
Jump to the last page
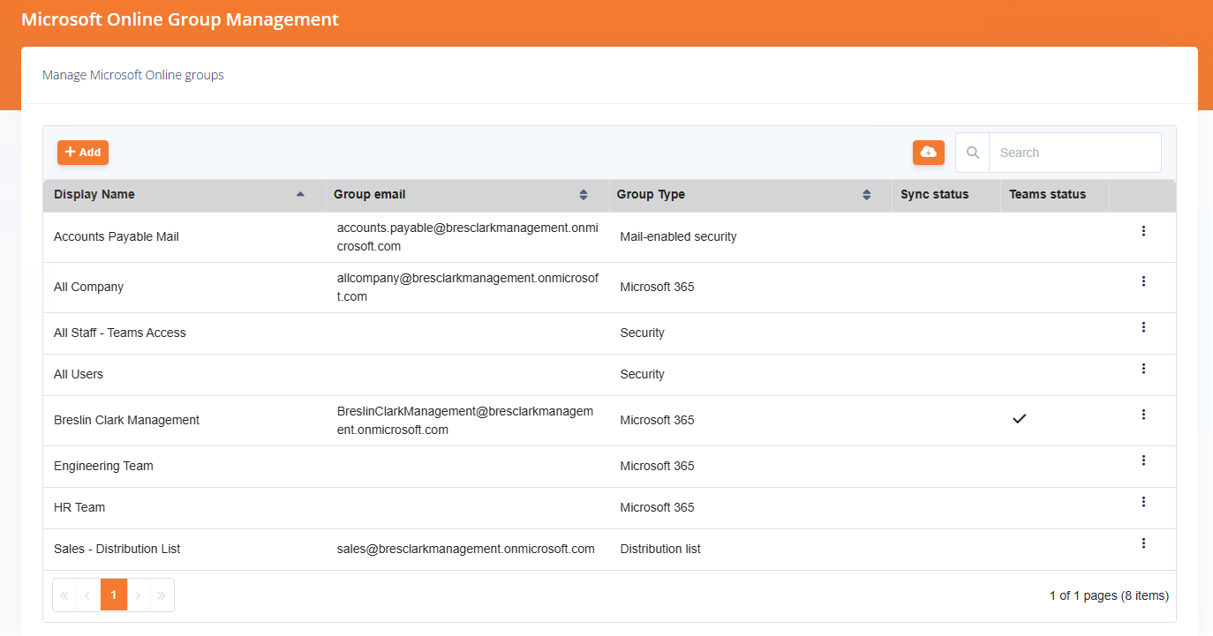(162, 595)
